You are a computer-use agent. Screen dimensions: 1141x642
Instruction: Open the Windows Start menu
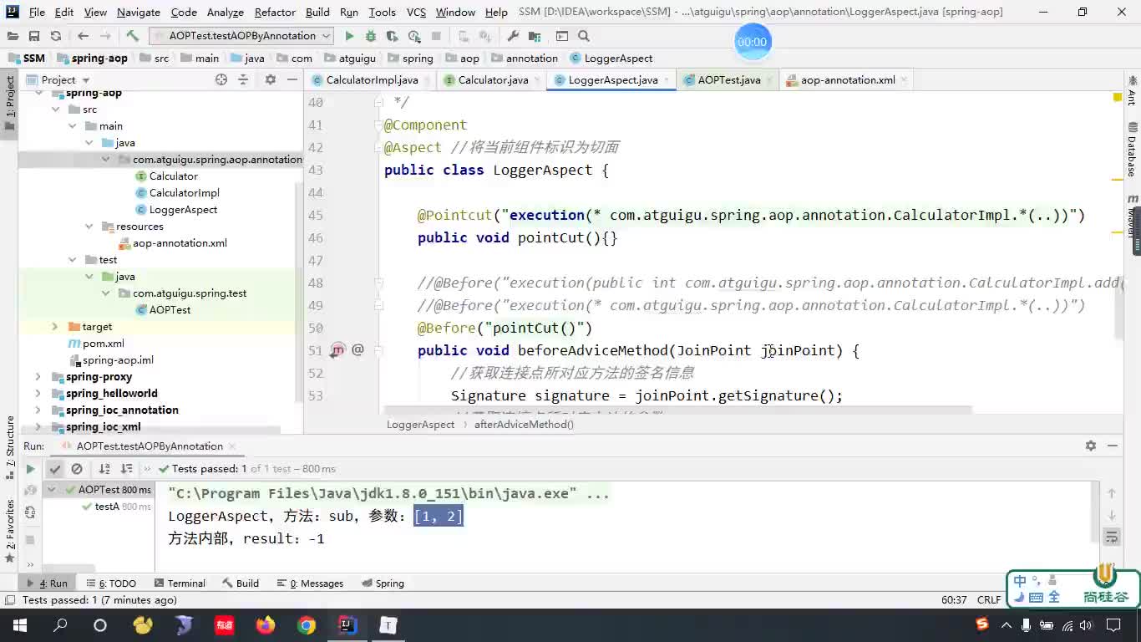(20, 624)
